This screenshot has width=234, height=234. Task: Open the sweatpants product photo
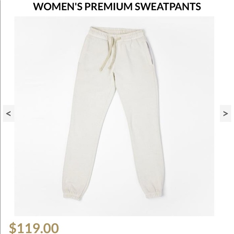(x=114, y=116)
